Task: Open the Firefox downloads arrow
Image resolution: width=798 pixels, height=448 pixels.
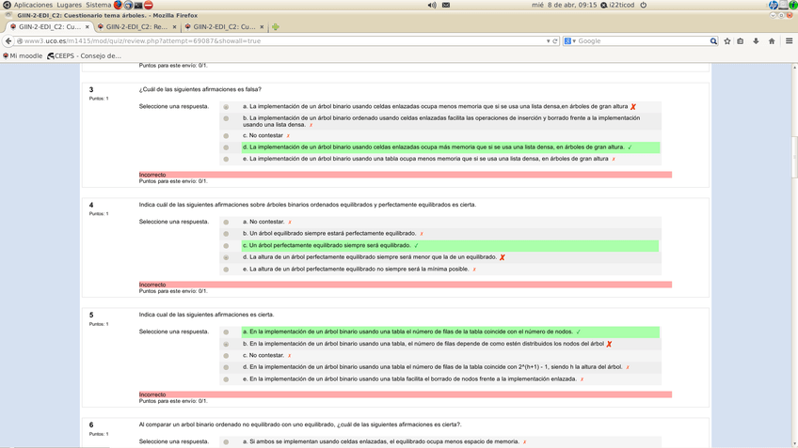Action: click(x=756, y=41)
